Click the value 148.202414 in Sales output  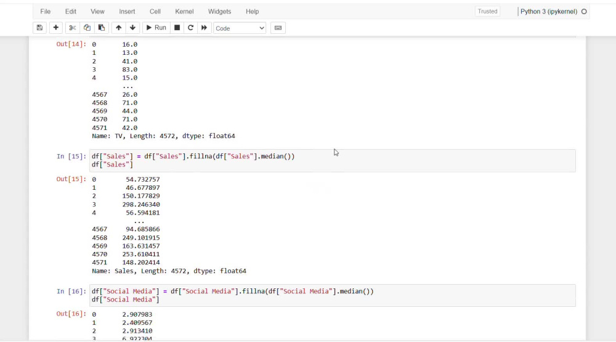pos(141,263)
